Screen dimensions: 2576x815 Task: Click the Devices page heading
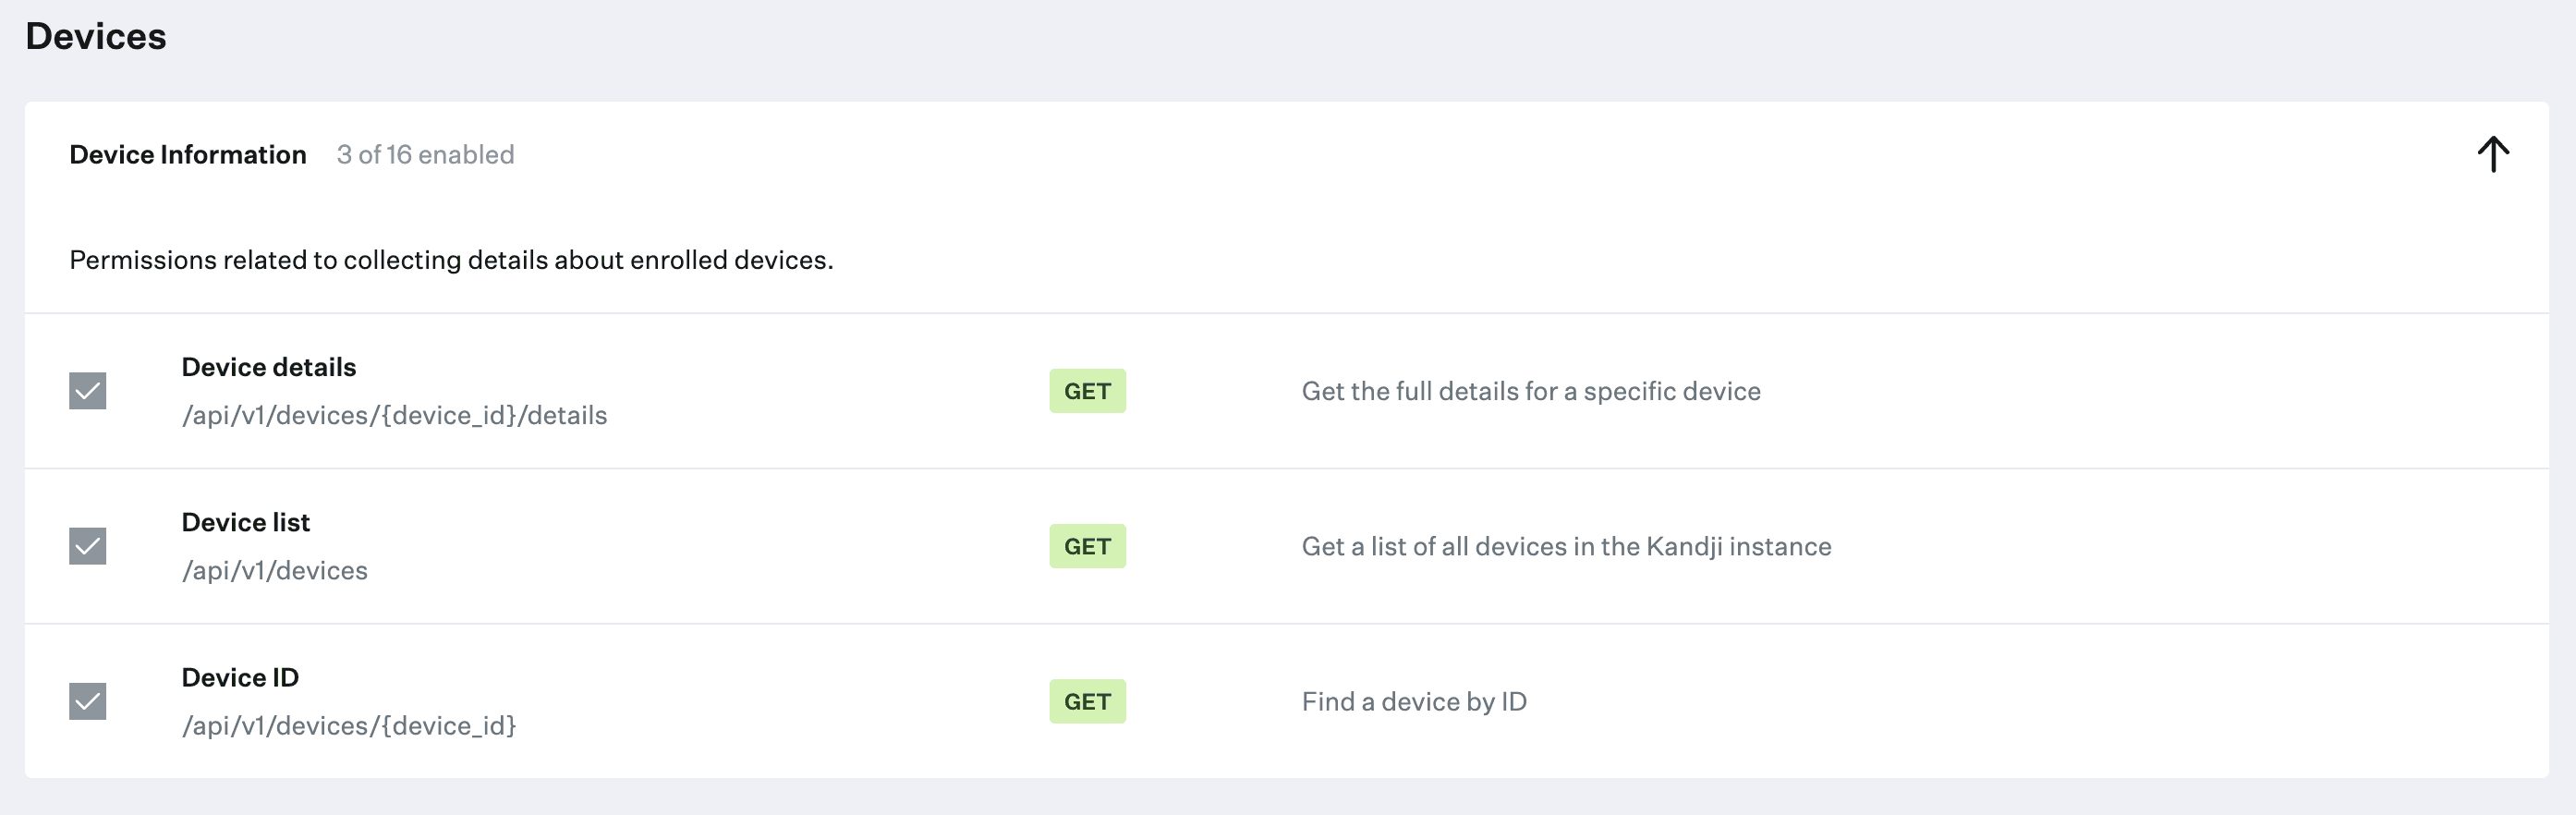coord(95,36)
